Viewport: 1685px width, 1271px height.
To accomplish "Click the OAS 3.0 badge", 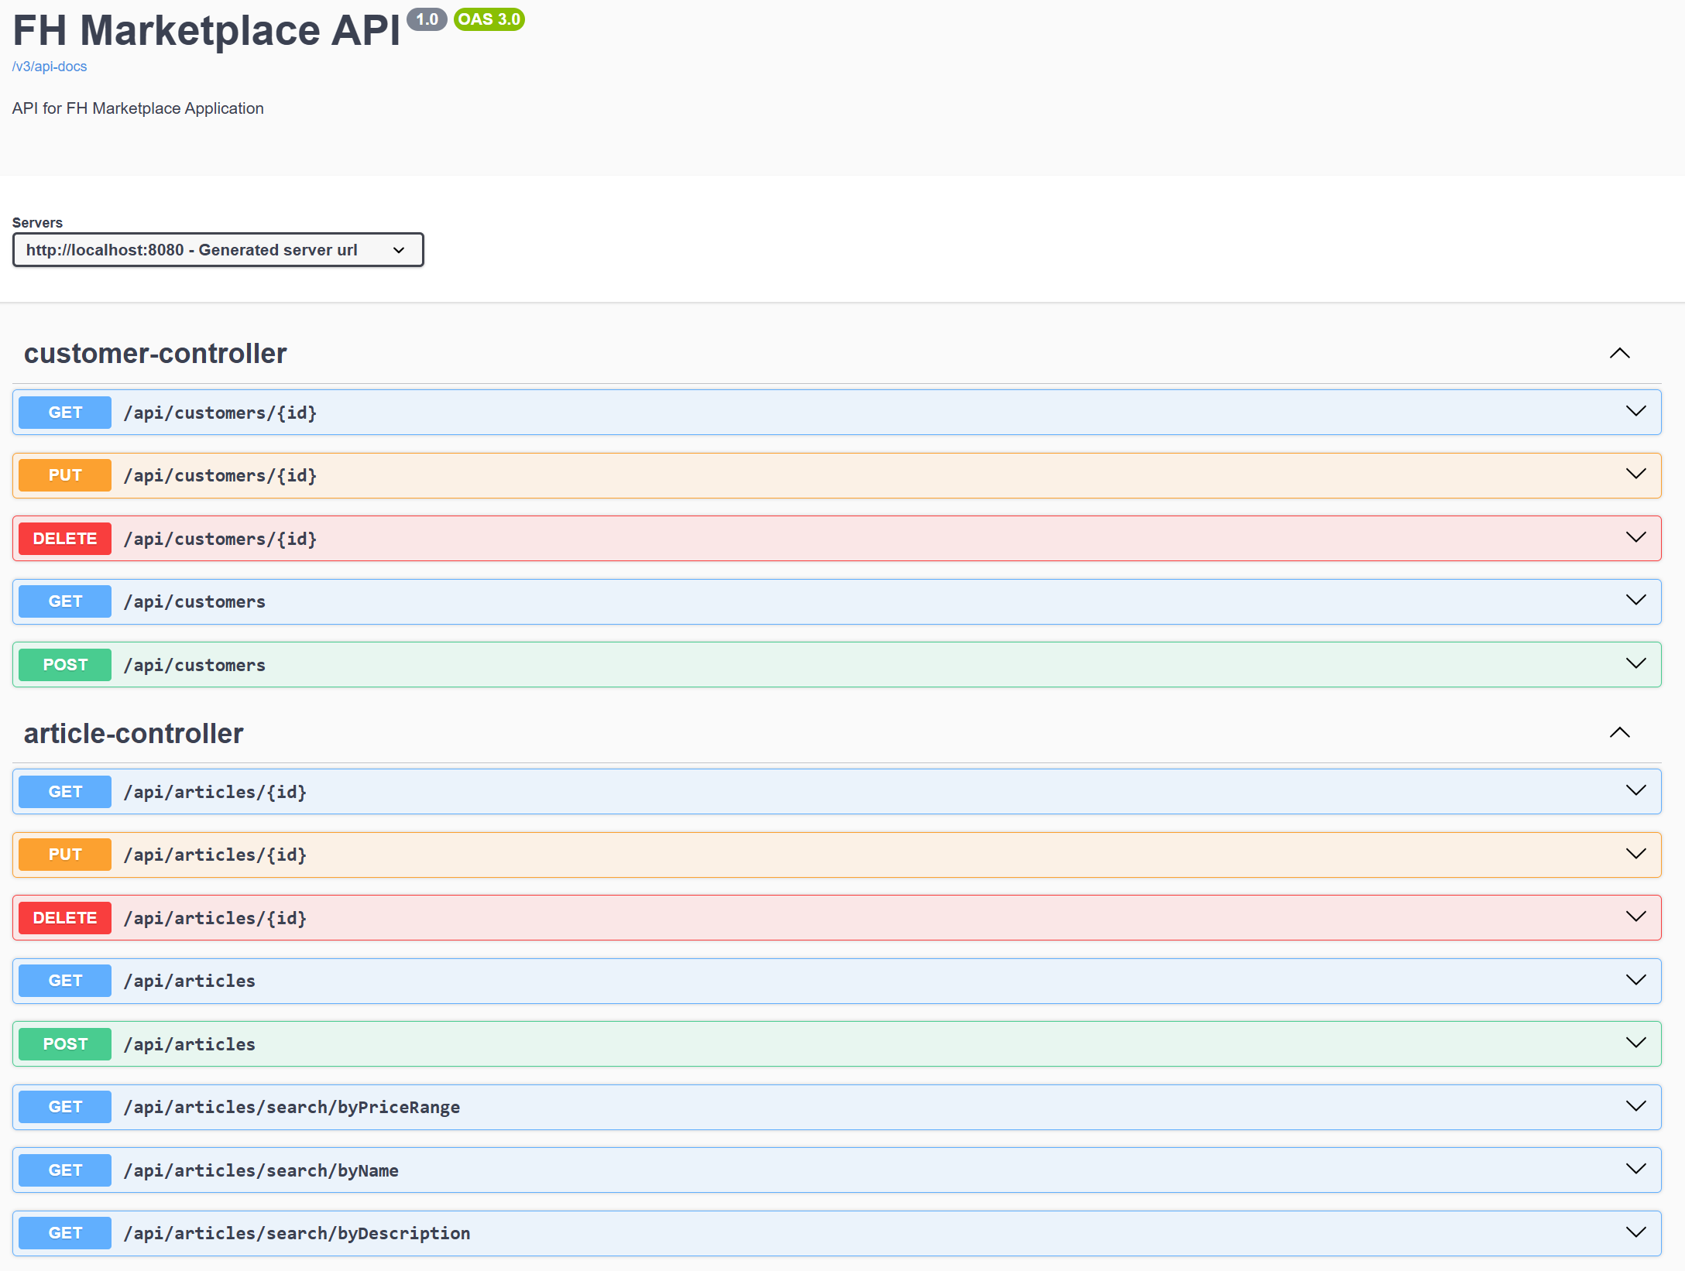I will coord(489,19).
